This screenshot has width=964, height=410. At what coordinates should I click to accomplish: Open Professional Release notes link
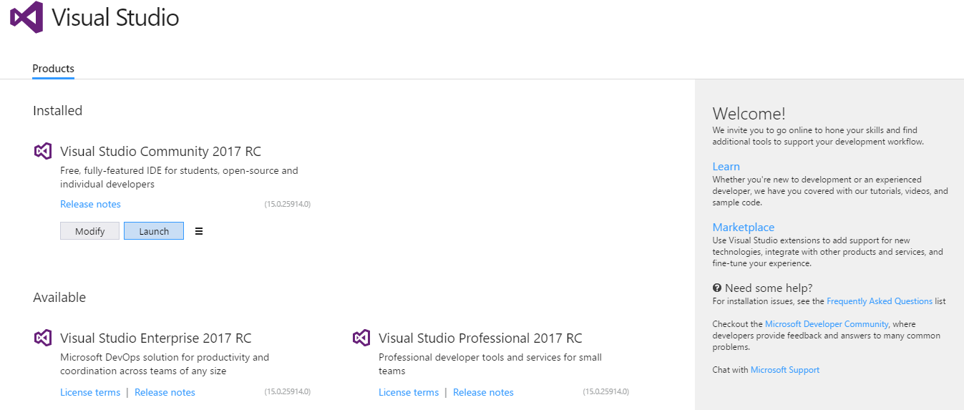click(x=483, y=392)
